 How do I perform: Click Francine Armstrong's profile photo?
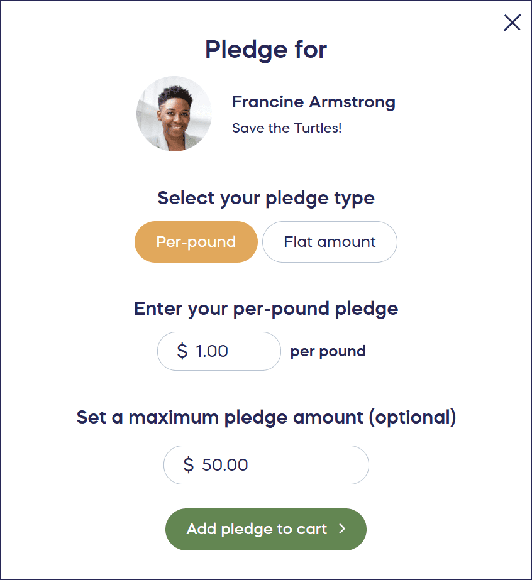[x=174, y=114]
